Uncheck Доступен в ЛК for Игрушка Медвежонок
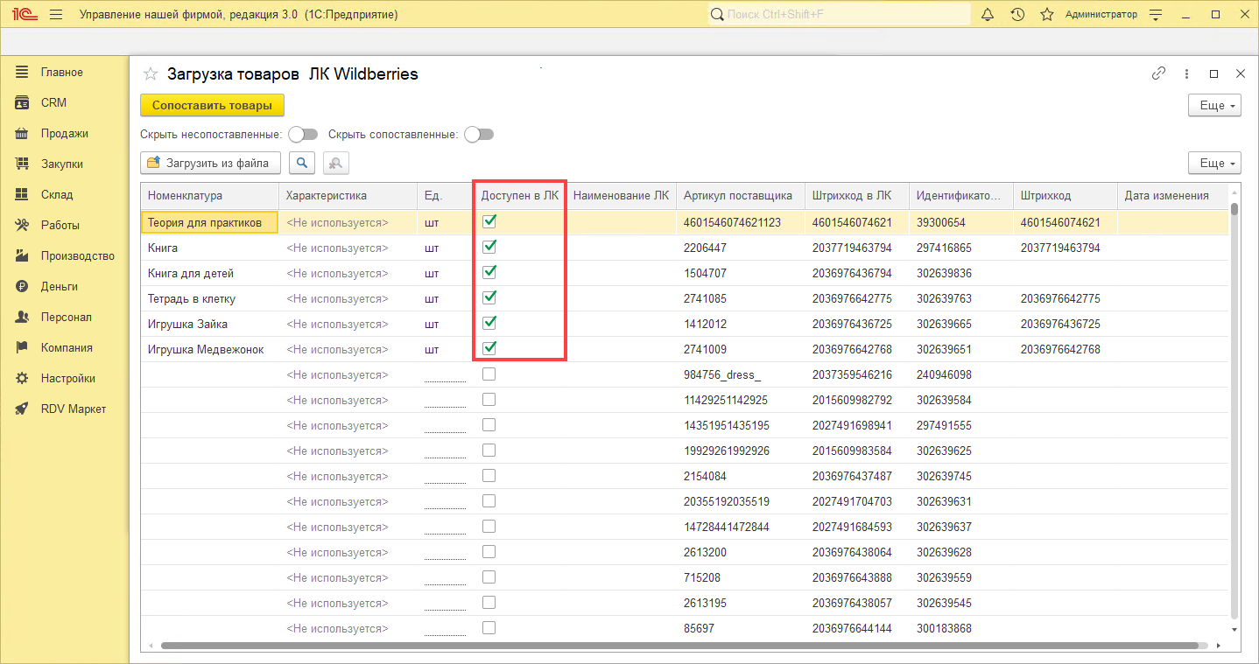Viewport: 1259px width, 664px height. coord(489,348)
